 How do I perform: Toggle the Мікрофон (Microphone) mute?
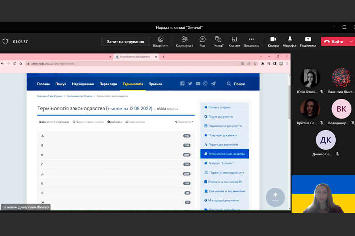[290, 41]
